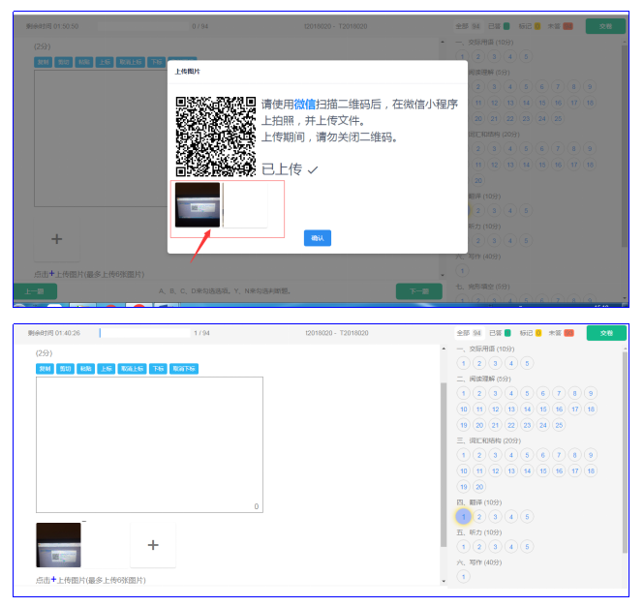Screen dimensions: 644x607
Task: Click the 复制 (copy) toolbar button
Action: pyautogui.click(x=46, y=369)
